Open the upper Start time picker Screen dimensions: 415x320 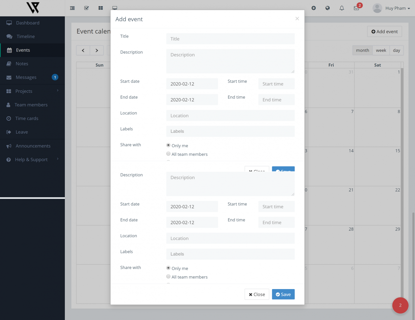click(276, 84)
